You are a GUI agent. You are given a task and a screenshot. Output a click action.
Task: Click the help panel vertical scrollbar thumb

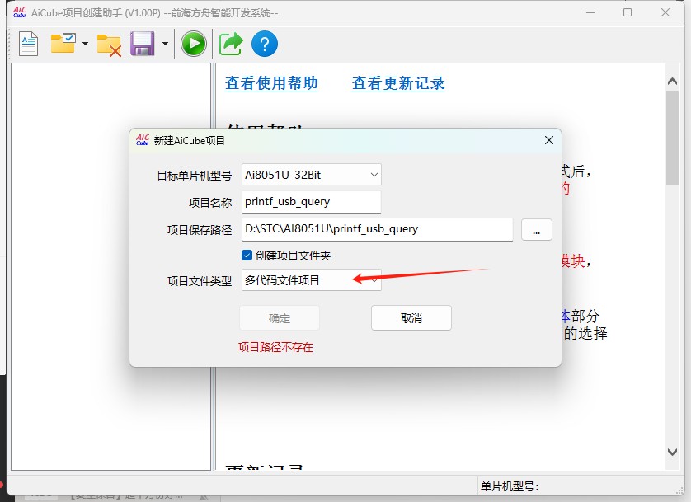coord(672,138)
